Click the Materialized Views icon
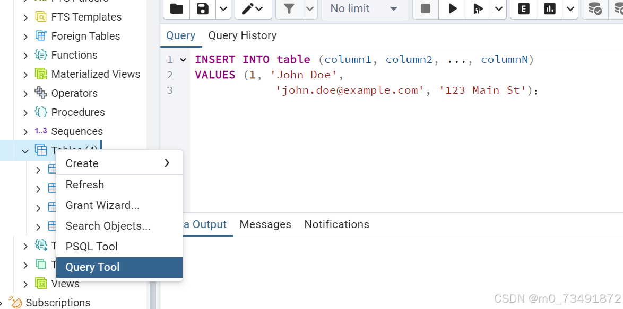Image resolution: width=623 pixels, height=309 pixels. [x=41, y=74]
